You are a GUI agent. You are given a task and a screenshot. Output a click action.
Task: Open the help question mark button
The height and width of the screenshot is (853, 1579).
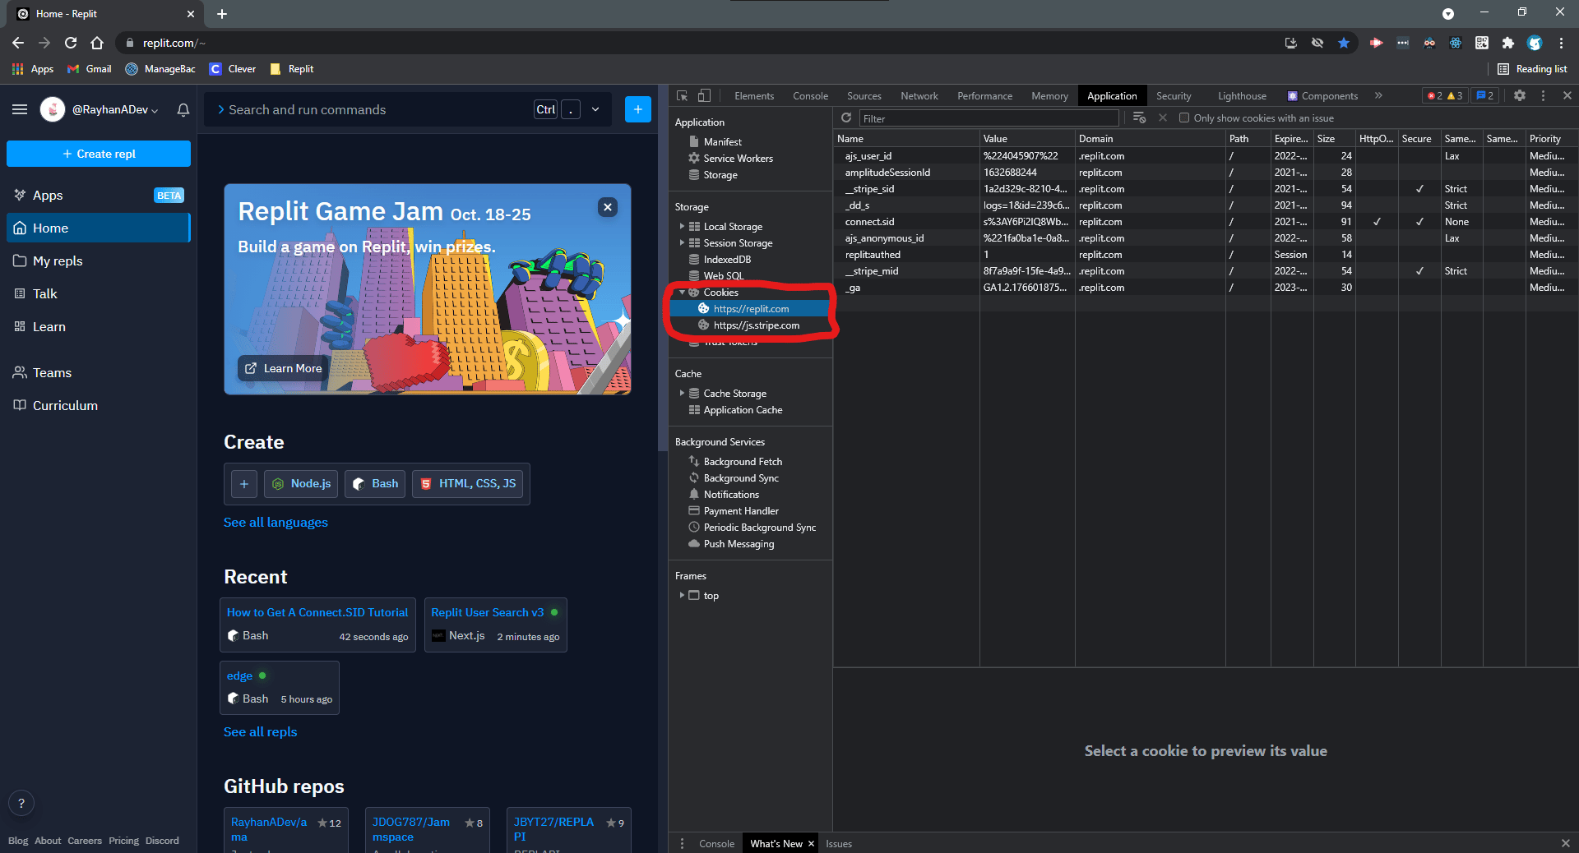pos(21,803)
